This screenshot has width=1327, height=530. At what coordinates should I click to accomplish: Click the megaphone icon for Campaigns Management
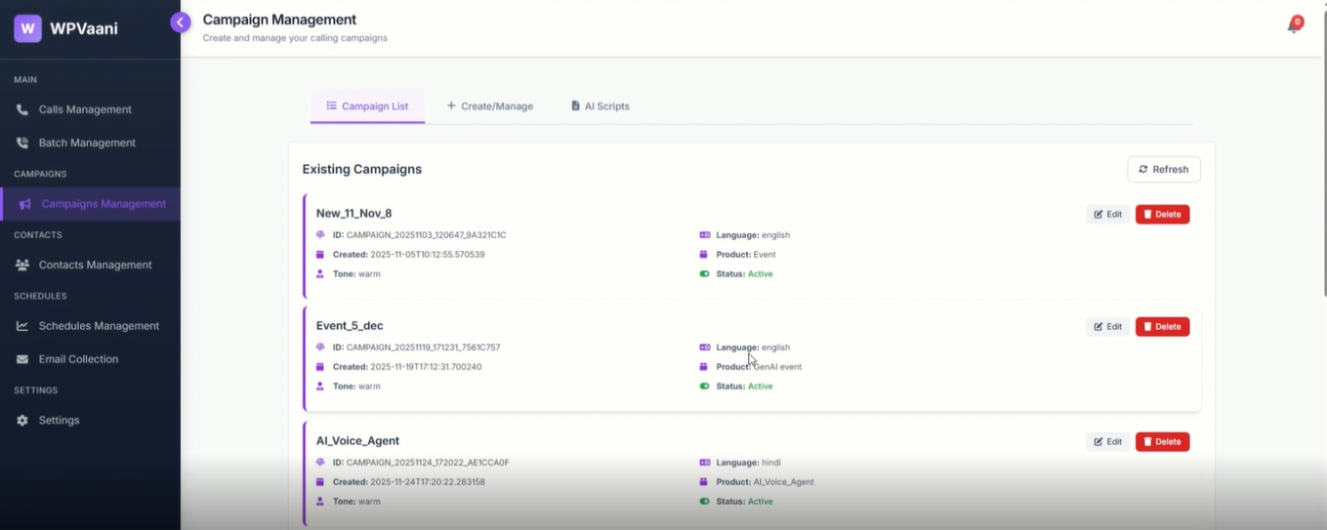pos(25,204)
